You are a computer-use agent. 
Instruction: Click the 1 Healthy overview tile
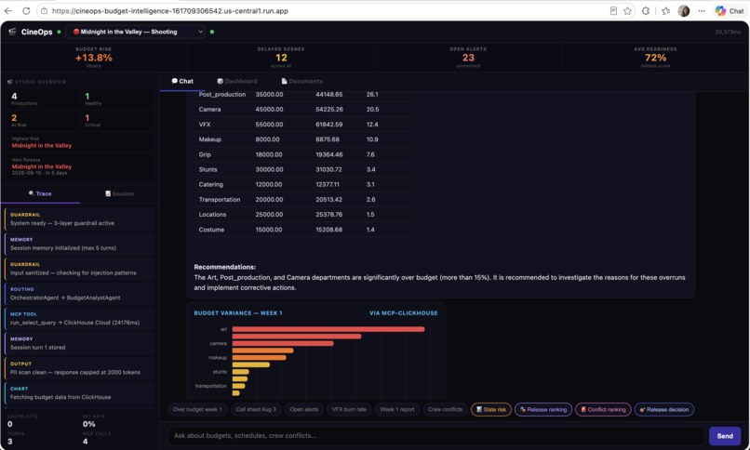[x=116, y=99]
